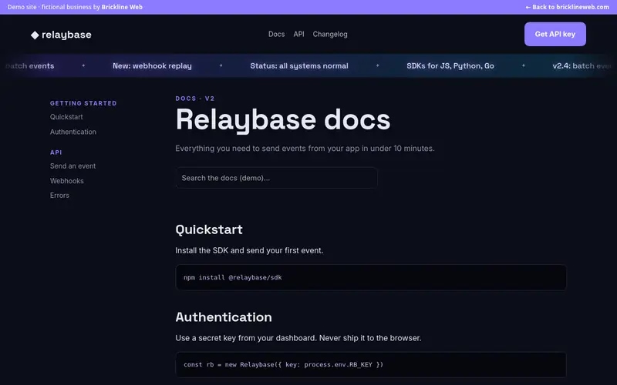Image resolution: width=617 pixels, height=385 pixels.
Task: Open the Docs nav item
Action: 276,34
